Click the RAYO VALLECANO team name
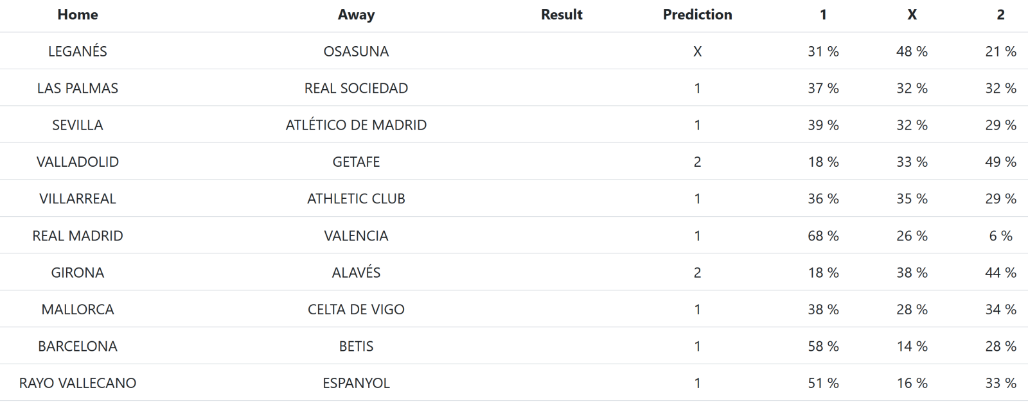1028x406 pixels. click(78, 384)
